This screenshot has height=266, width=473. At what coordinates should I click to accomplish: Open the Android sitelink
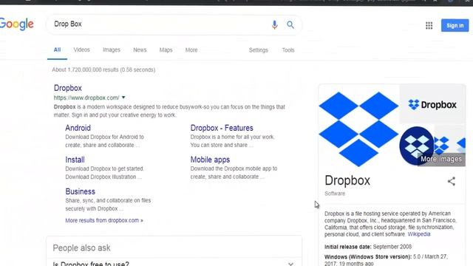click(x=78, y=128)
